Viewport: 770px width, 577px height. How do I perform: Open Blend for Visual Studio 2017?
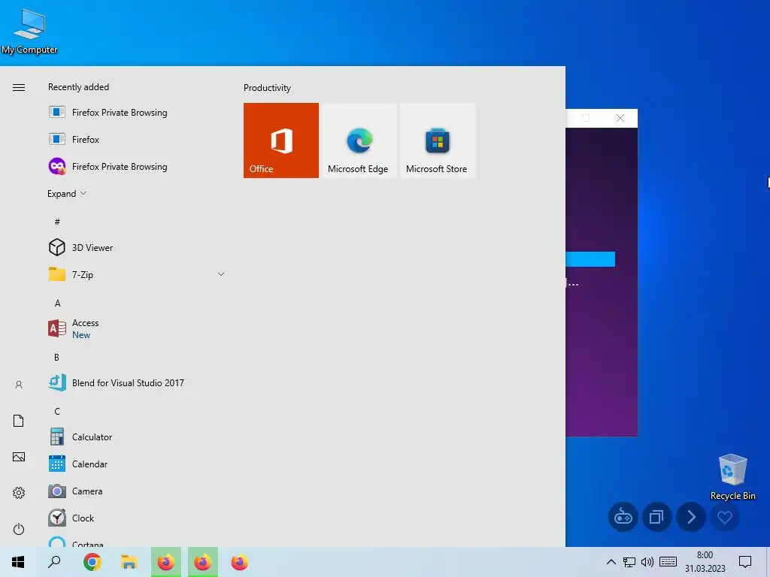(136, 382)
